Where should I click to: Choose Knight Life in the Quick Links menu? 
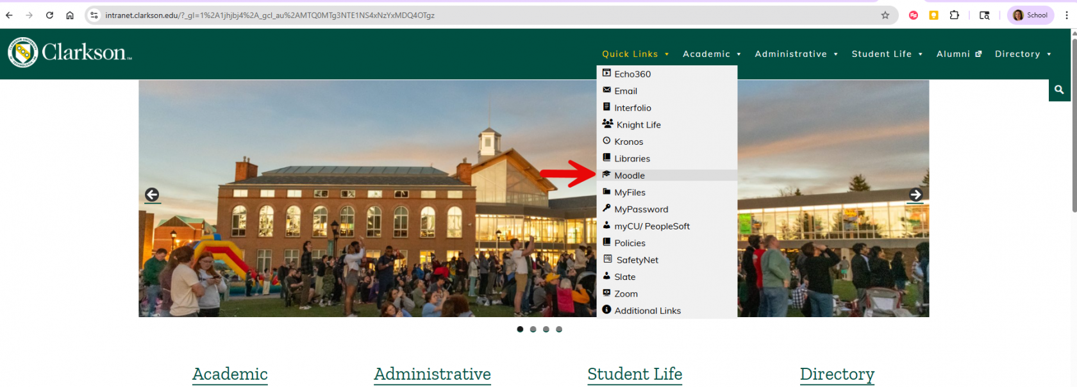(639, 125)
